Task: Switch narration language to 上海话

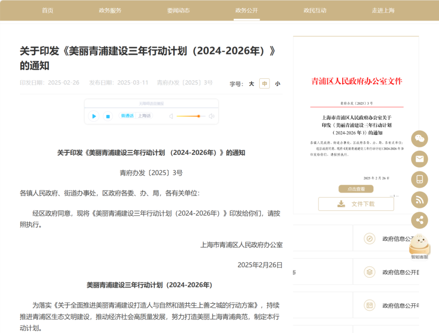Action: 143,115
